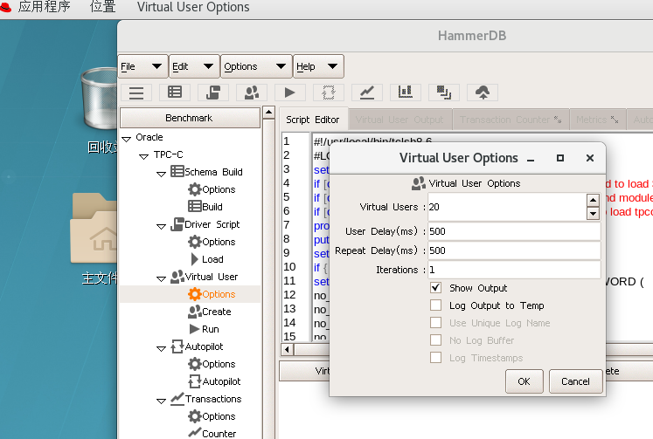Collapse the TPC-C tree node
Image resolution: width=653 pixels, height=439 pixels.
point(143,156)
